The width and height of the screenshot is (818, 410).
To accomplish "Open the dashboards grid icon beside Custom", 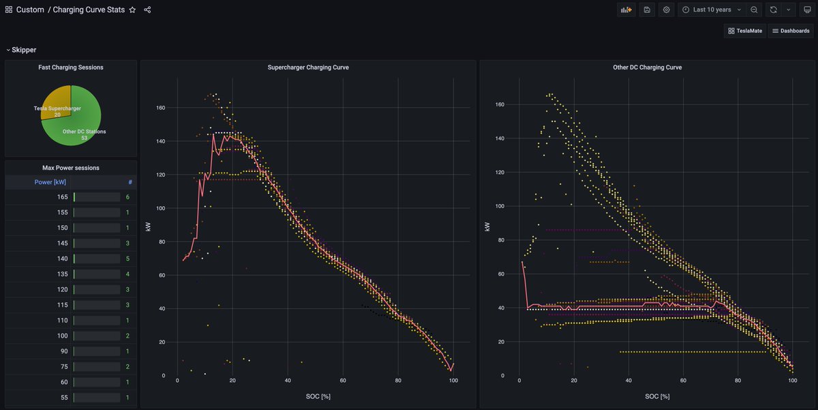I will click(x=9, y=10).
